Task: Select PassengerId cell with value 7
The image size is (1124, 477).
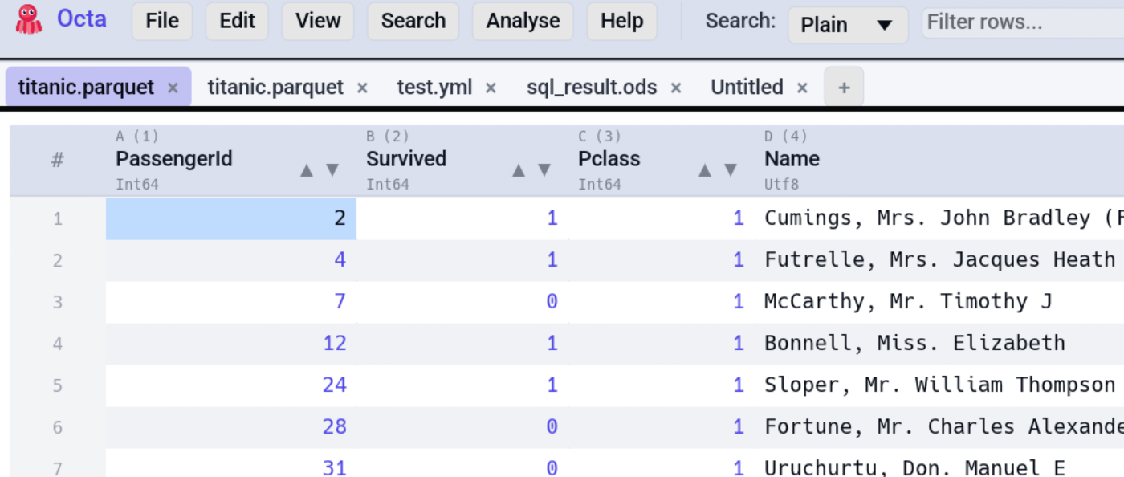Action: [x=231, y=302]
